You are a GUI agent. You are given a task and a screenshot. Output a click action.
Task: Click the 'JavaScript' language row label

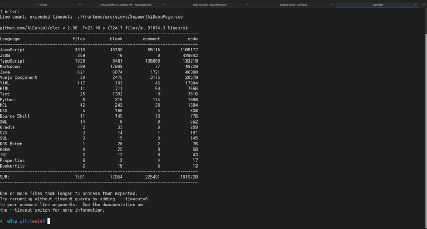[12, 50]
